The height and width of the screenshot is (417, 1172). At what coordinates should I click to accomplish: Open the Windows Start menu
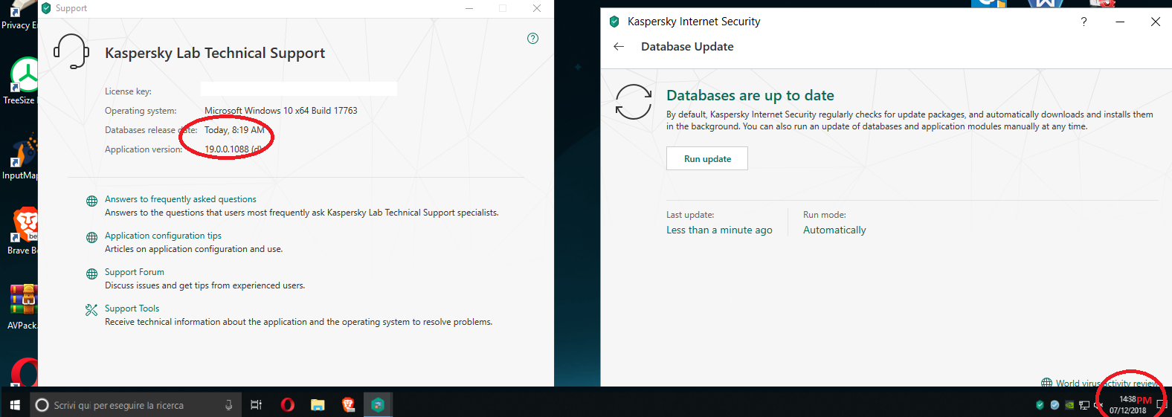(x=15, y=405)
